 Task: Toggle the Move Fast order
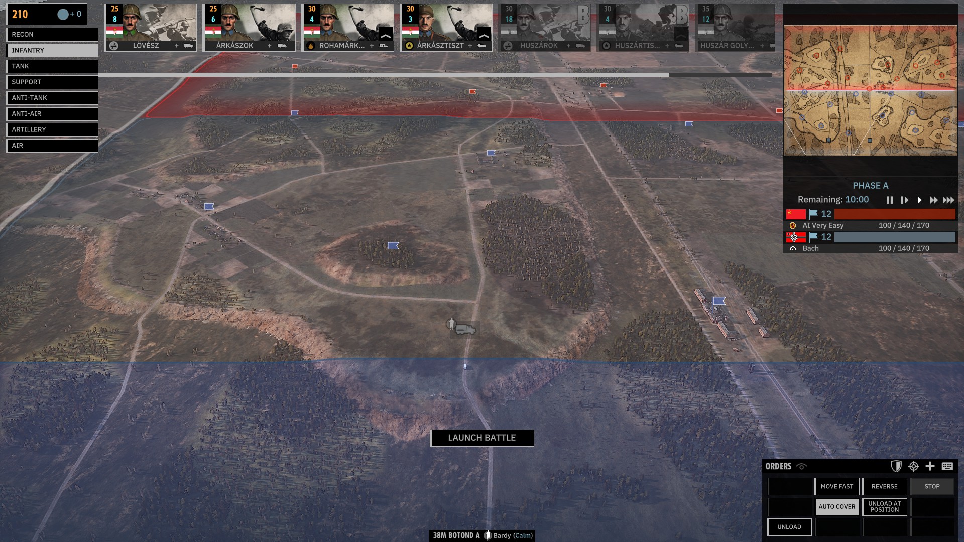coord(836,486)
